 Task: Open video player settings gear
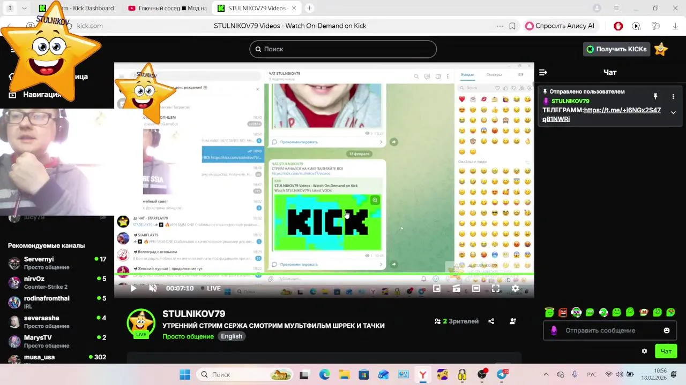point(515,288)
